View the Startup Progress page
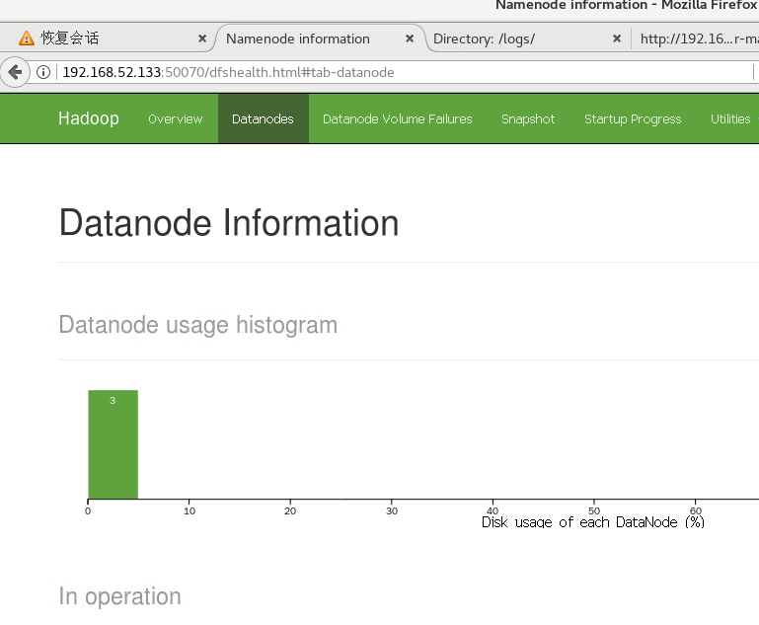 [633, 119]
